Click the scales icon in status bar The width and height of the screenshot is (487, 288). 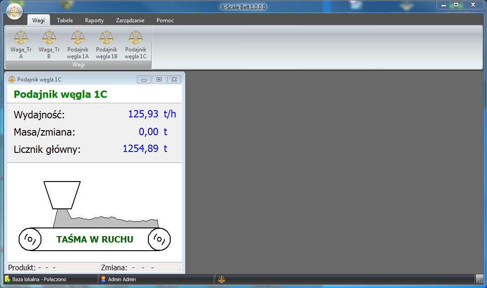pyautogui.click(x=222, y=279)
